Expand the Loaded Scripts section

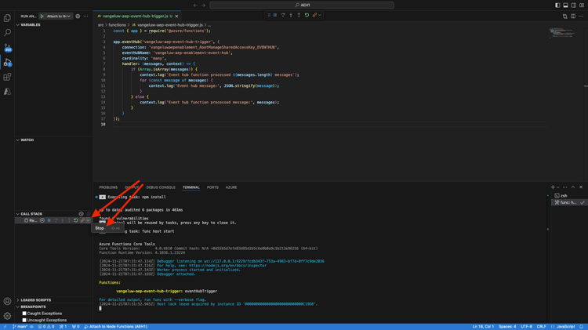coord(35,300)
